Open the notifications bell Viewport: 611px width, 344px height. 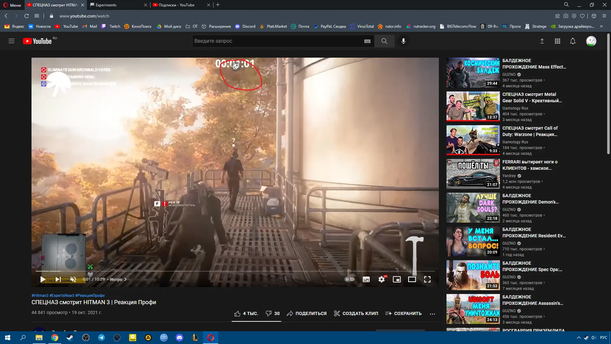coord(572,41)
